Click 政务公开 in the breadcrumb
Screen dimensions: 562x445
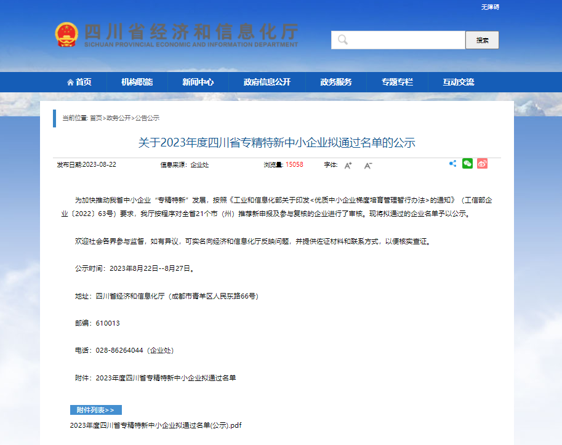pyautogui.click(x=118, y=118)
